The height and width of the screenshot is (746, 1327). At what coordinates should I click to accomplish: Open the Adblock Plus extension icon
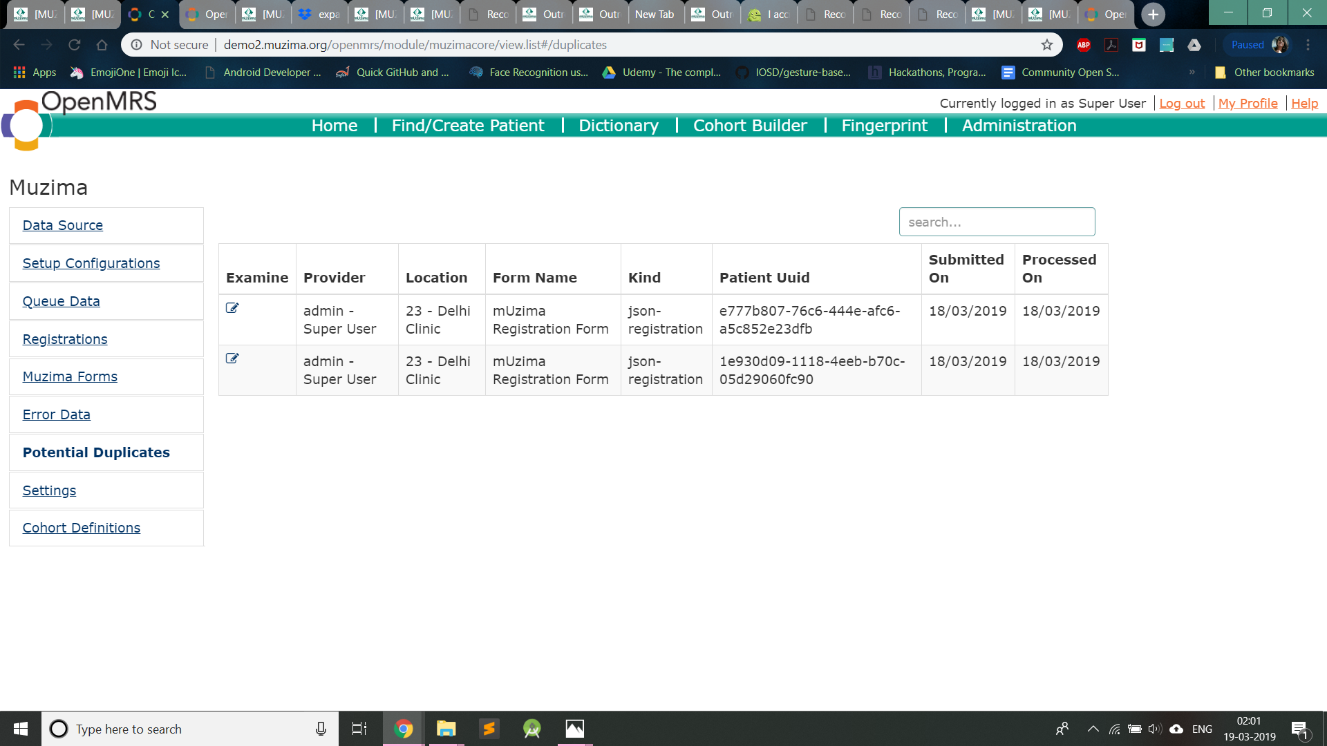(1084, 45)
